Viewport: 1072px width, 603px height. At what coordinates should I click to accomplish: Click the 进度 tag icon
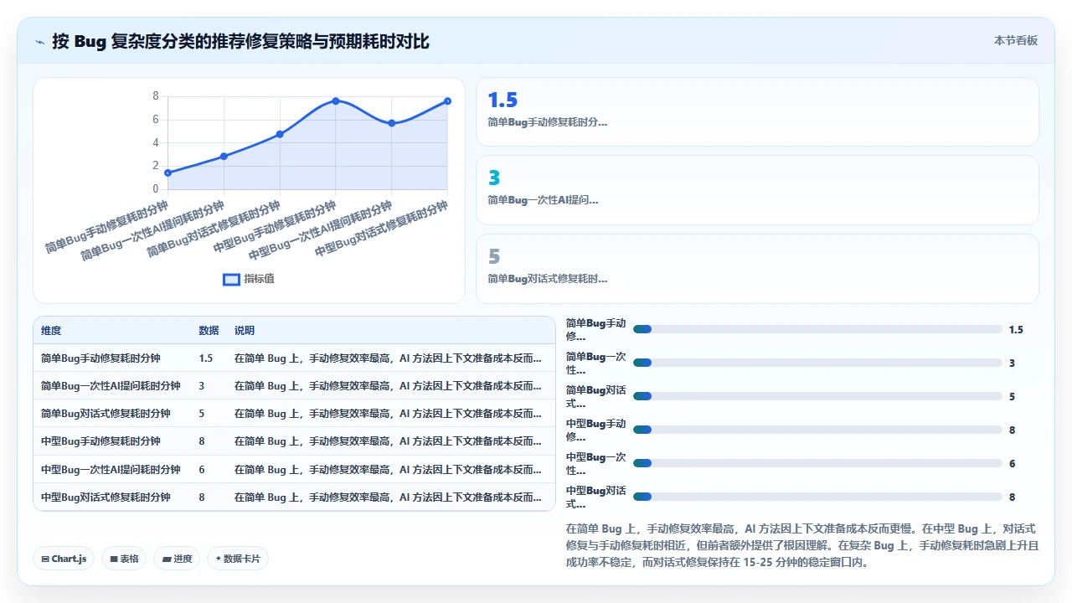click(166, 559)
